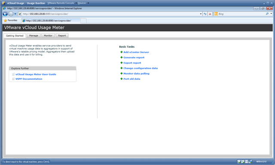Click document icon beside VSPP Documentation
The width and height of the screenshot is (275, 165).
13,79
